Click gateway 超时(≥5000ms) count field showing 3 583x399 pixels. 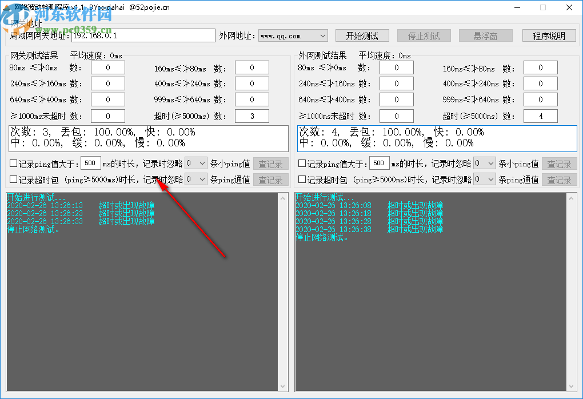pos(252,116)
